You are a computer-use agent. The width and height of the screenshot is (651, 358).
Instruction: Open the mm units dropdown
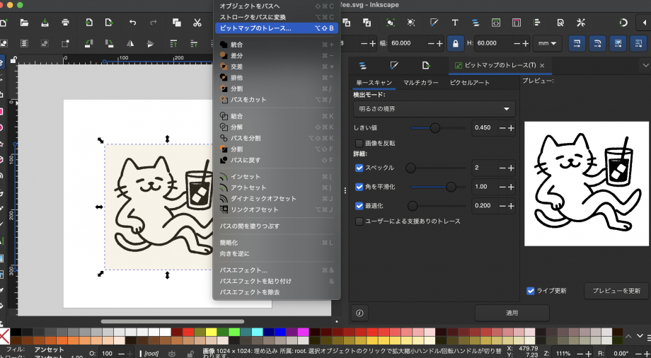[x=547, y=43]
